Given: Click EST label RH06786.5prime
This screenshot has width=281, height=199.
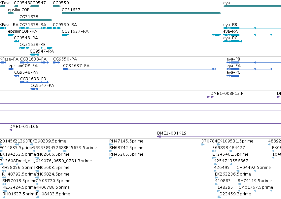Looking at the screenshot, I should tap(53, 187).
